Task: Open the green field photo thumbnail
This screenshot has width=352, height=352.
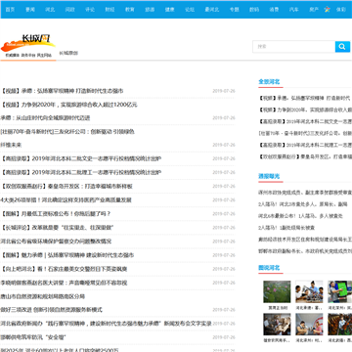Action: tap(277, 291)
